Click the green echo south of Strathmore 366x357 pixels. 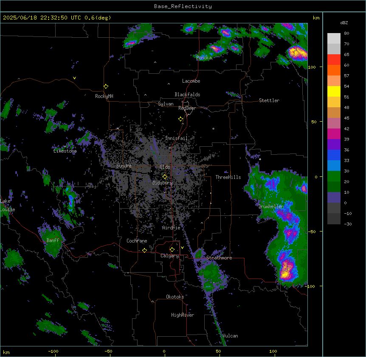click(x=212, y=275)
